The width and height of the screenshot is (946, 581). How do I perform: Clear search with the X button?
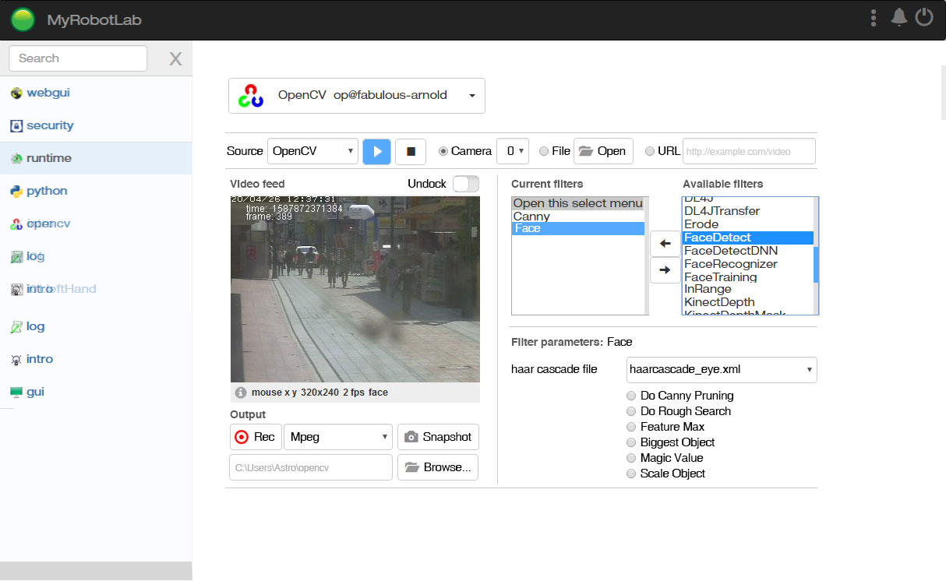(176, 59)
